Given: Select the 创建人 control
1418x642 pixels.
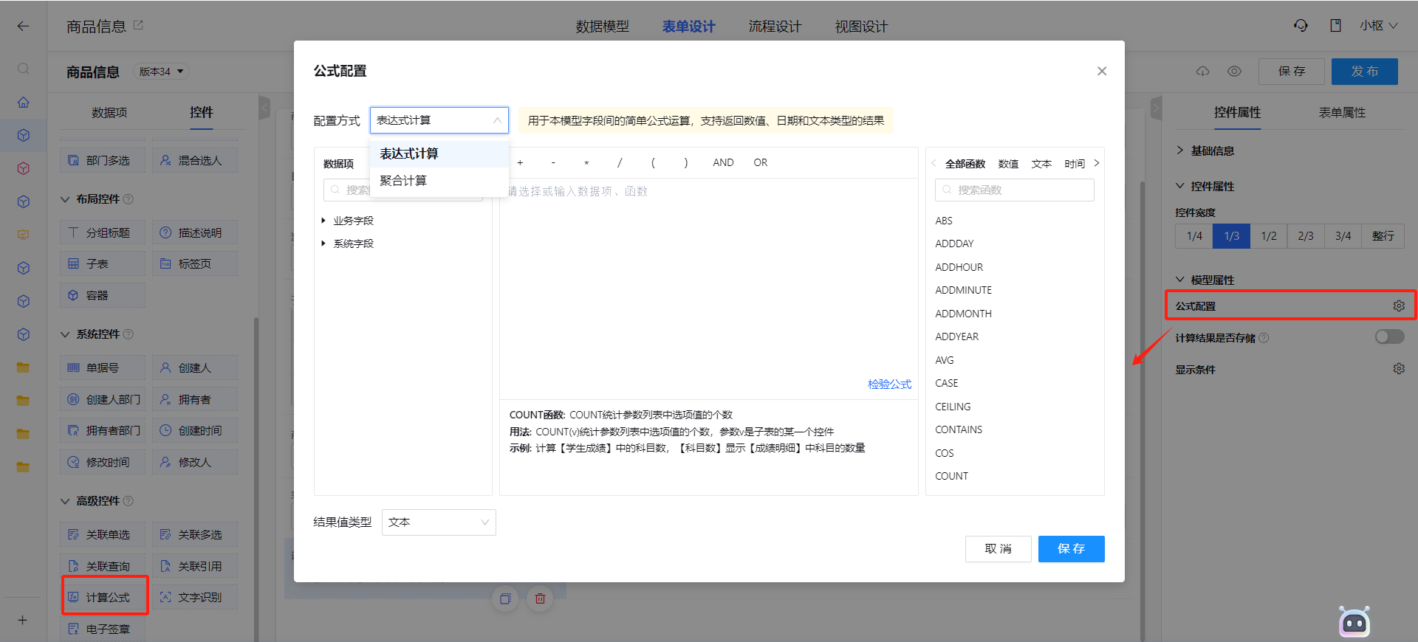Looking at the screenshot, I should coord(195,367).
